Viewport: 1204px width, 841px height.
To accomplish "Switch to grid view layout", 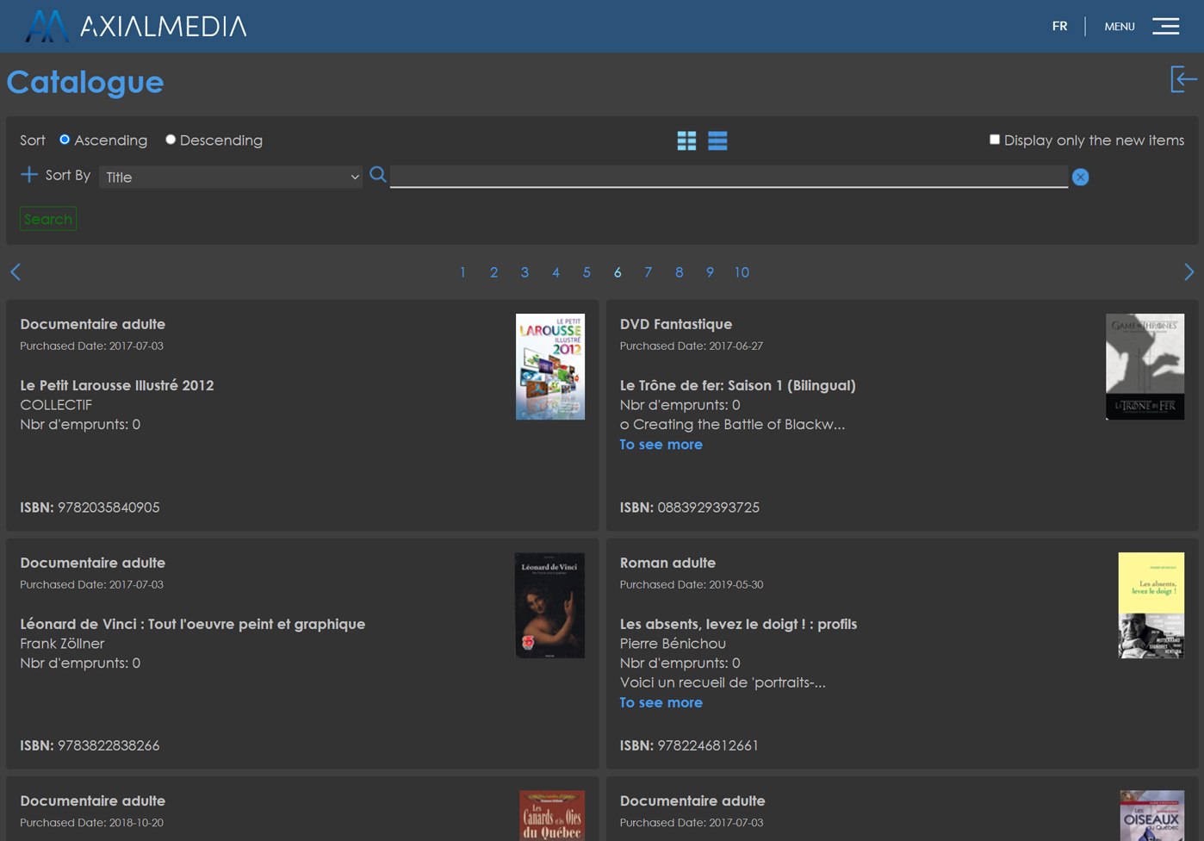I will (686, 140).
